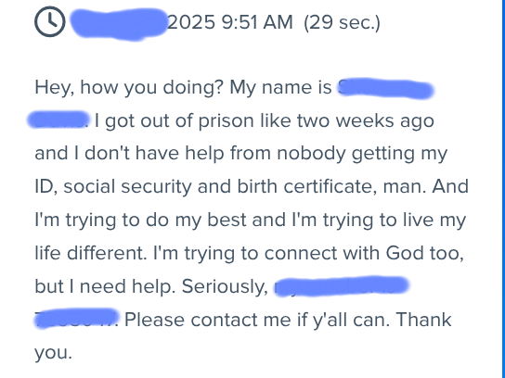The height and width of the screenshot is (378, 505).
Task: Click the redacted area following "Seriously,"
Action: click(342, 285)
